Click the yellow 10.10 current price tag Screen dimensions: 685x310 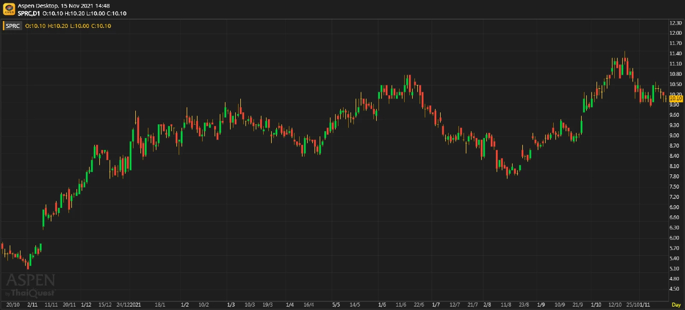coord(676,99)
